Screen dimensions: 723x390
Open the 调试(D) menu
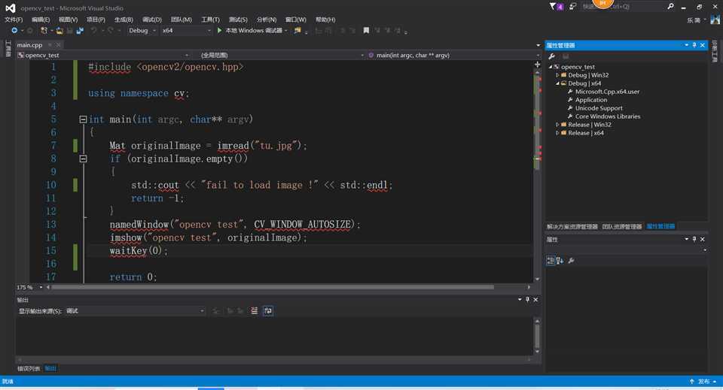click(151, 20)
